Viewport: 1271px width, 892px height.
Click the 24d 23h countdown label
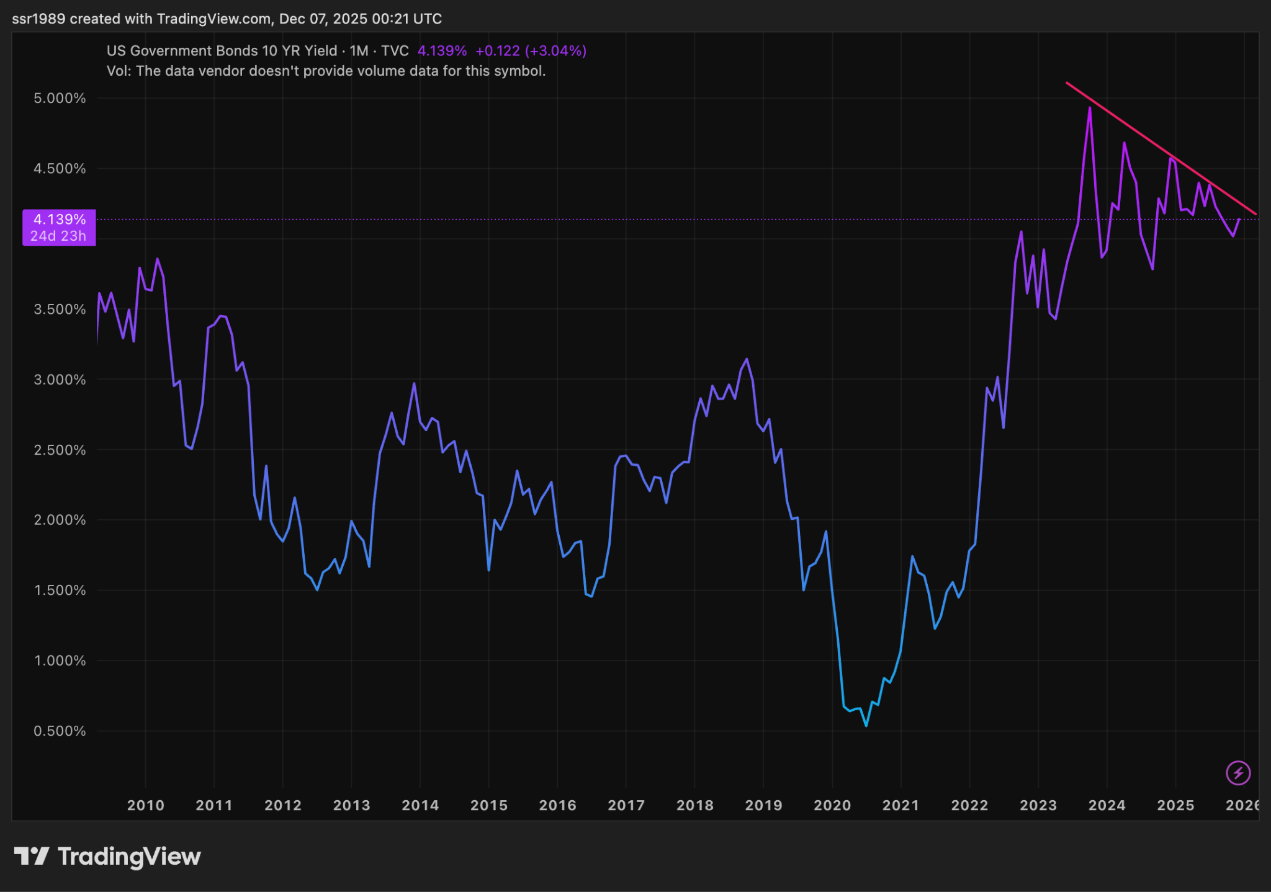58,236
